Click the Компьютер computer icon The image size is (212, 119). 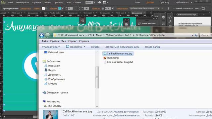[44, 101]
